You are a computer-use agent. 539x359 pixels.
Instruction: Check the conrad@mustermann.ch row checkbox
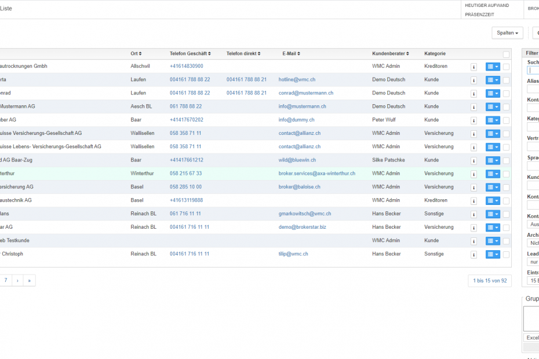tap(506, 94)
